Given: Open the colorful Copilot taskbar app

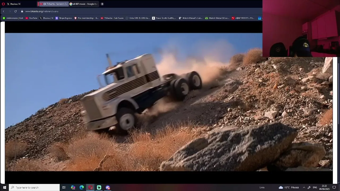Looking at the screenshot, I should 73,188.
